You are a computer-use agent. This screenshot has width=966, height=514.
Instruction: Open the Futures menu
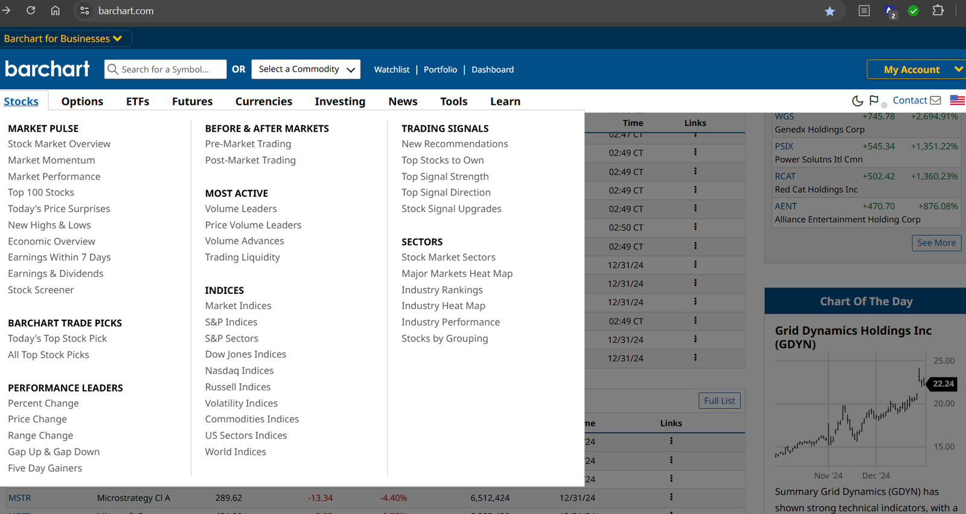click(192, 101)
